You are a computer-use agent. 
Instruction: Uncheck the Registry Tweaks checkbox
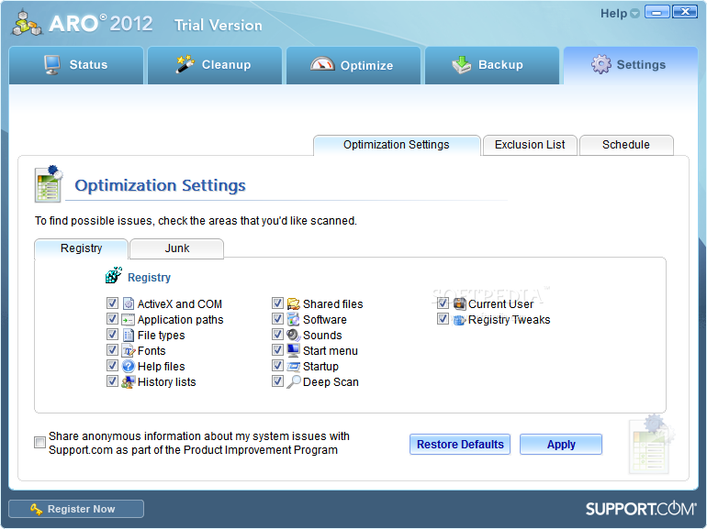[443, 319]
